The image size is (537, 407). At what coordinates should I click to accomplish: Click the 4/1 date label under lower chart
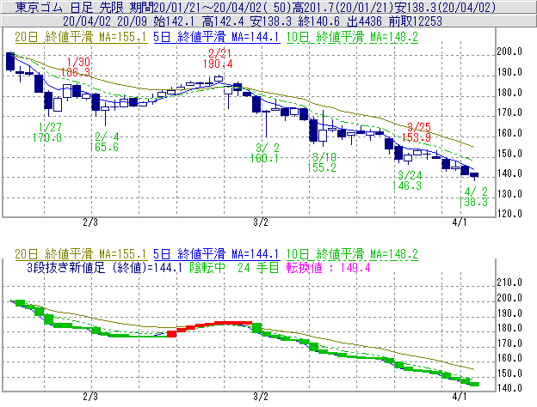tap(460, 397)
